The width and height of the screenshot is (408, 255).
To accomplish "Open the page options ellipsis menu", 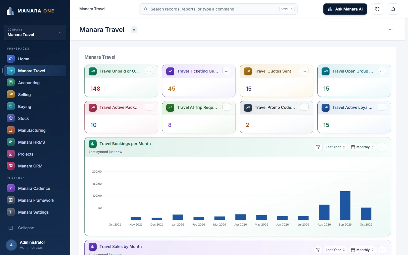I will click(x=391, y=30).
